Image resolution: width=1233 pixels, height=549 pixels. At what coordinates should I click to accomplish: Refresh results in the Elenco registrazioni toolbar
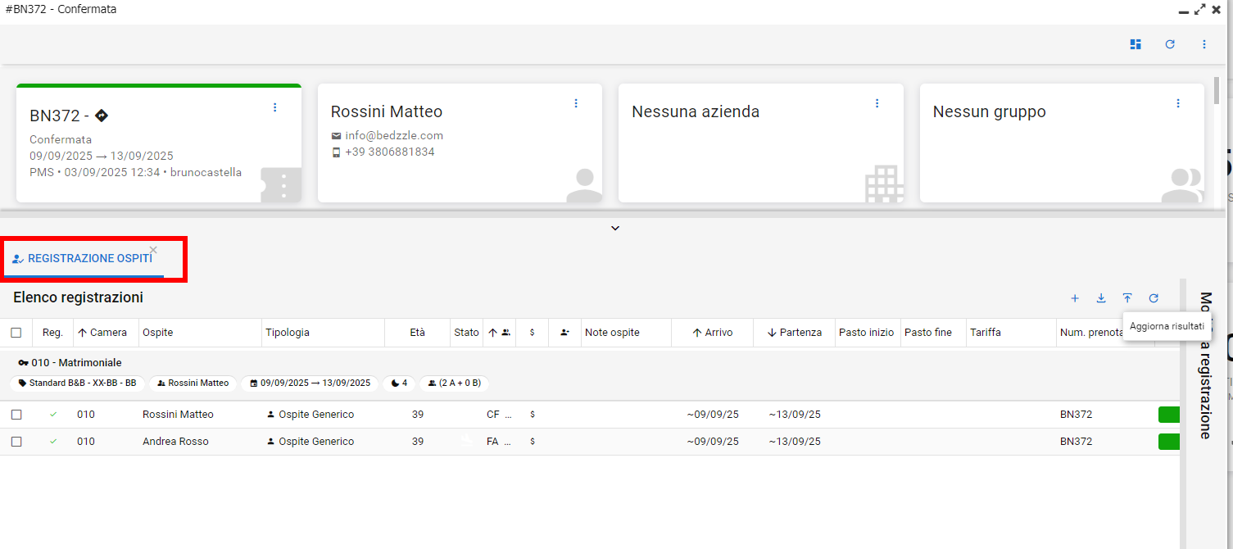coord(1154,298)
